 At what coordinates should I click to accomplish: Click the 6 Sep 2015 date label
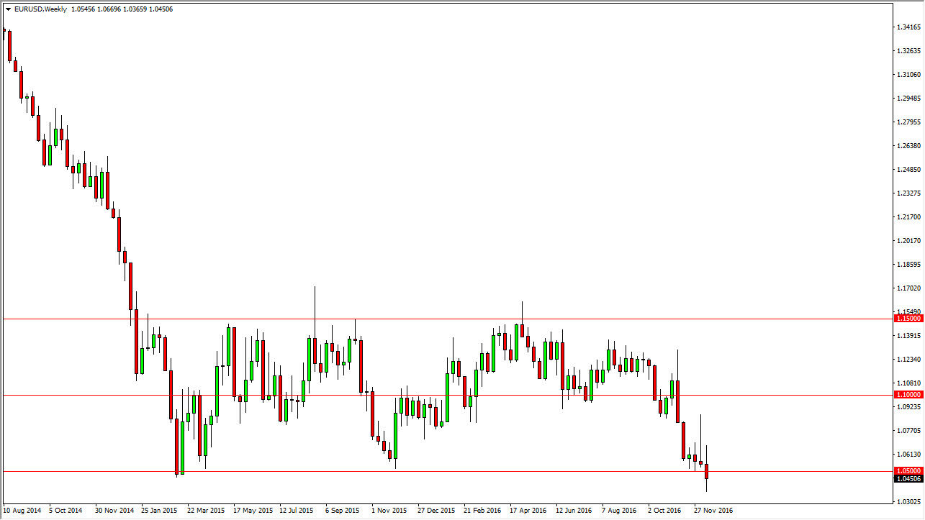(x=343, y=511)
